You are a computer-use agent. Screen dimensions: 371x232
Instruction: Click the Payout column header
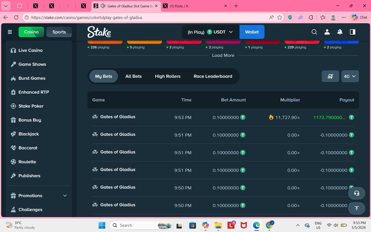(x=347, y=100)
